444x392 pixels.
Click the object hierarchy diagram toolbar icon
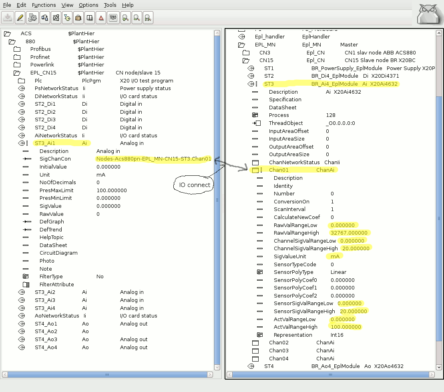56,18
